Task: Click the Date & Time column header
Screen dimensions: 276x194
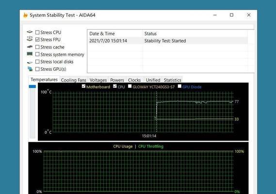Action: [x=115, y=33]
